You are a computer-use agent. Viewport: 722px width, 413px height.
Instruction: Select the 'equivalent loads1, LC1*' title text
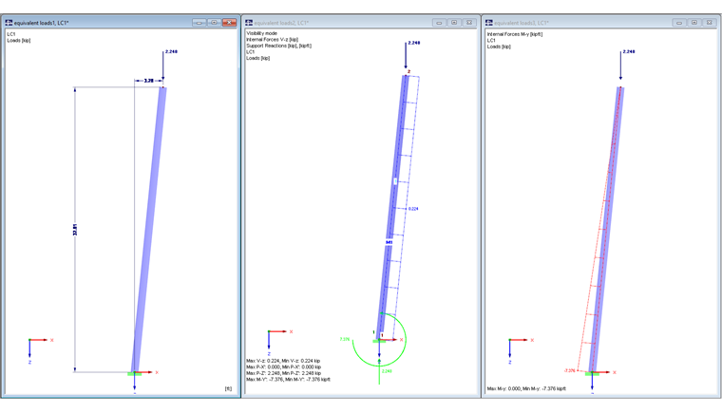pyautogui.click(x=42, y=23)
